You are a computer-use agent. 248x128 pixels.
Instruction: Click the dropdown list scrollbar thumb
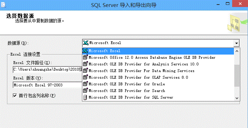pos(237,76)
